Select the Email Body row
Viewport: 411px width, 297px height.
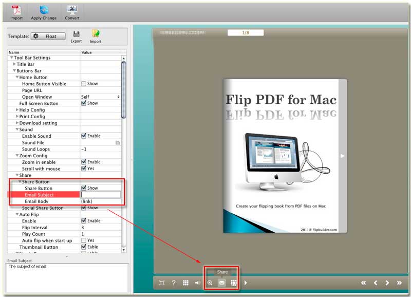point(64,201)
